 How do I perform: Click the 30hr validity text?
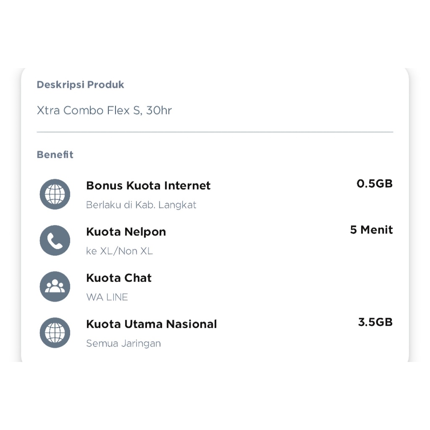click(159, 110)
